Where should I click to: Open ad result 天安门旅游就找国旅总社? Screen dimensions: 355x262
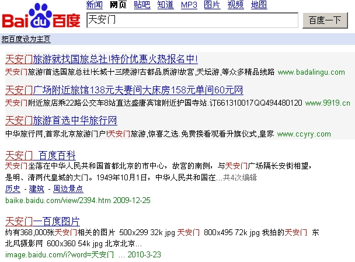102,59
